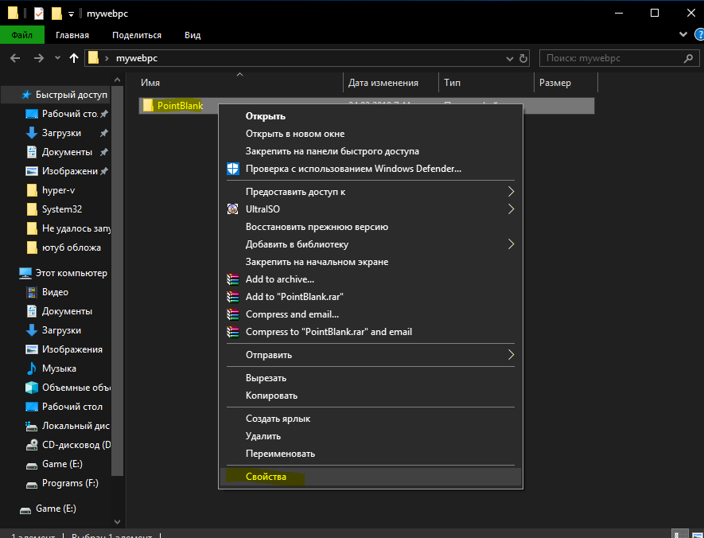The image size is (704, 538).
Task: Select Переименовать in the context menu
Action: 371,454
